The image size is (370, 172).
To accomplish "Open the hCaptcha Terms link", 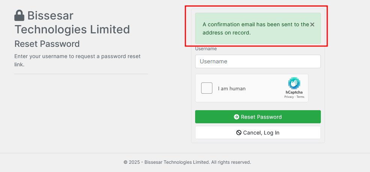I will (300, 97).
